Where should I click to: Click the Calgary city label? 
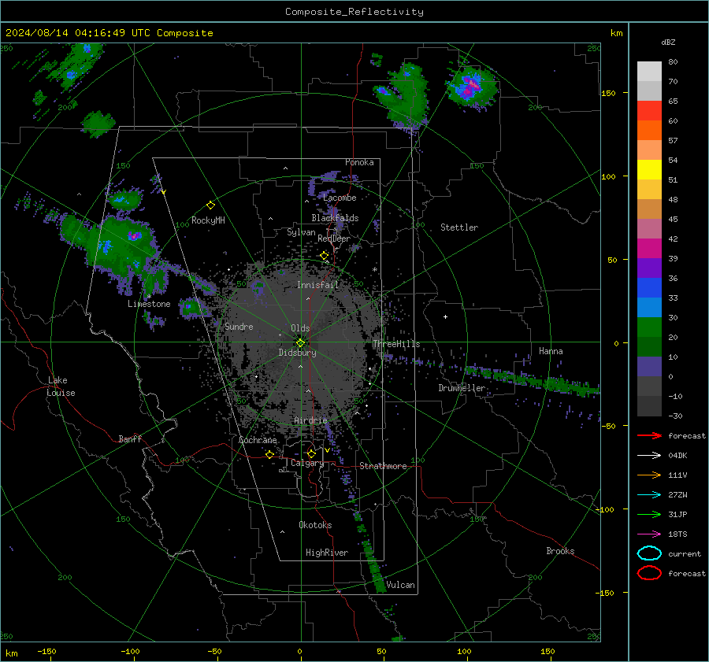[x=307, y=463]
